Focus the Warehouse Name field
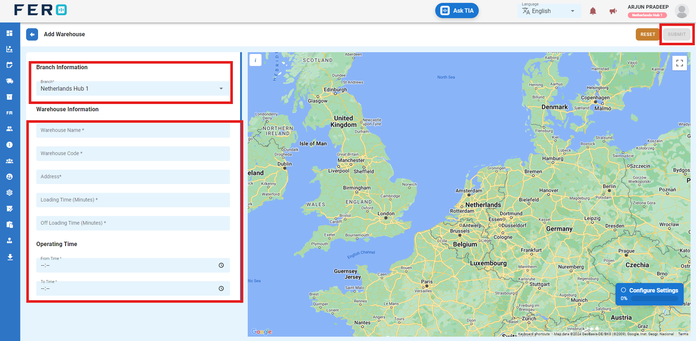 click(x=133, y=130)
